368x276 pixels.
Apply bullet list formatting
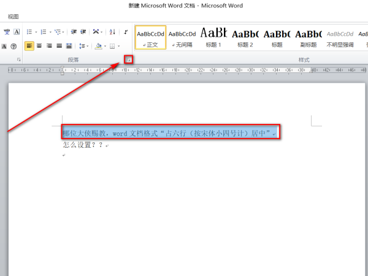(29, 32)
